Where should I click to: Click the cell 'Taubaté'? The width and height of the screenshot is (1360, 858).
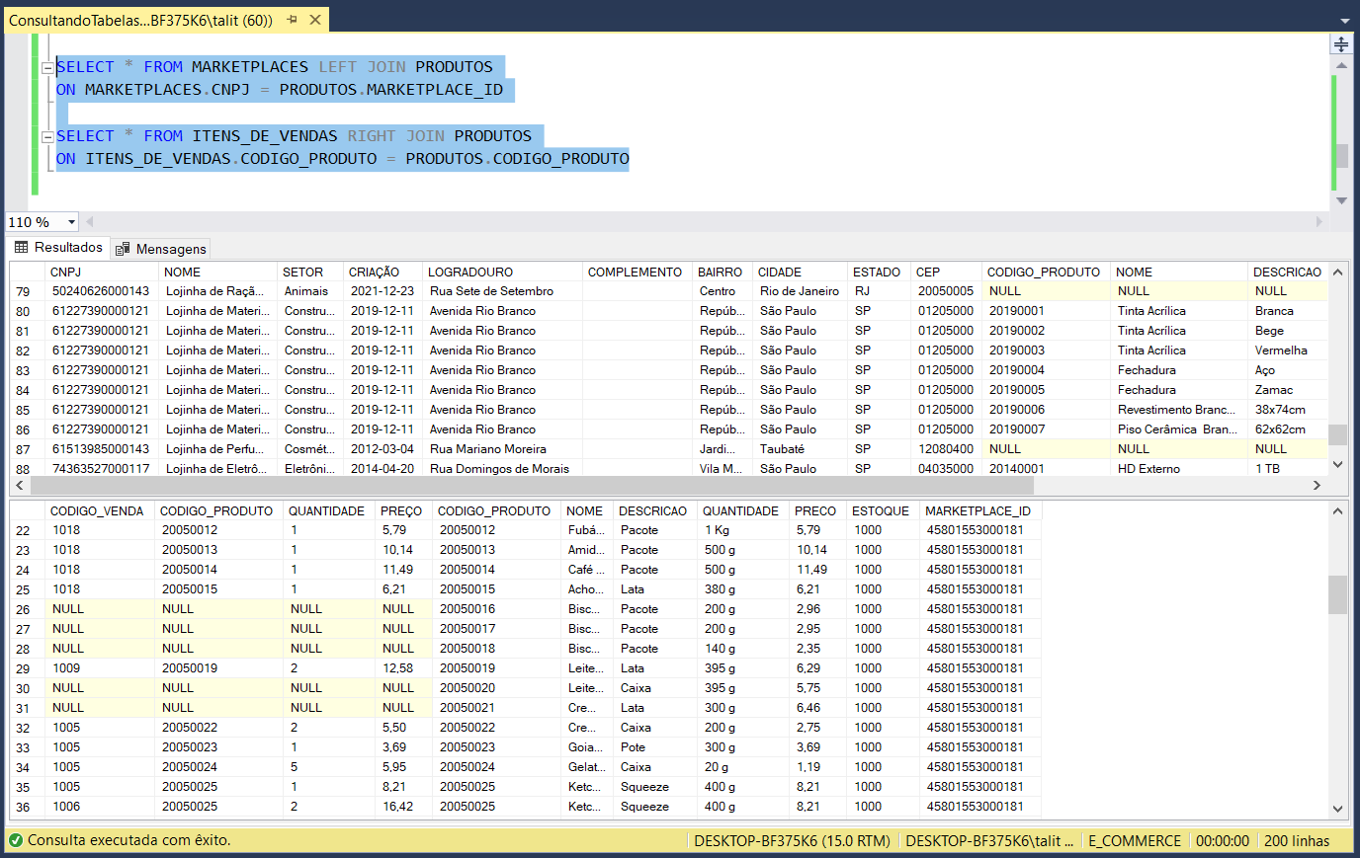[800, 449]
